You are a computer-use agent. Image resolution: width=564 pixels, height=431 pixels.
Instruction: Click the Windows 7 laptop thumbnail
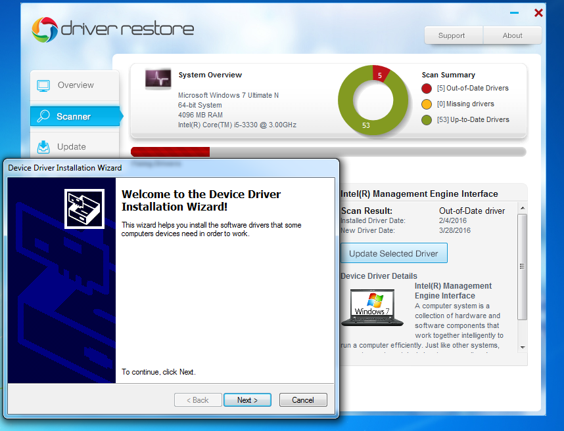pyautogui.click(x=373, y=308)
